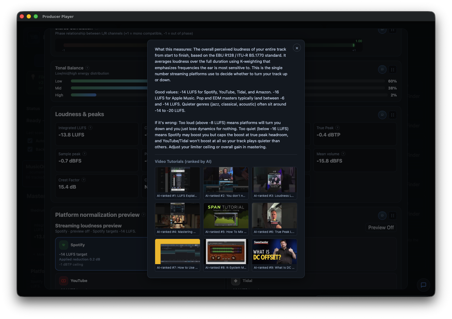
Task: Click the Loudness & peaks comment bubble icon
Action: pyautogui.click(x=382, y=115)
